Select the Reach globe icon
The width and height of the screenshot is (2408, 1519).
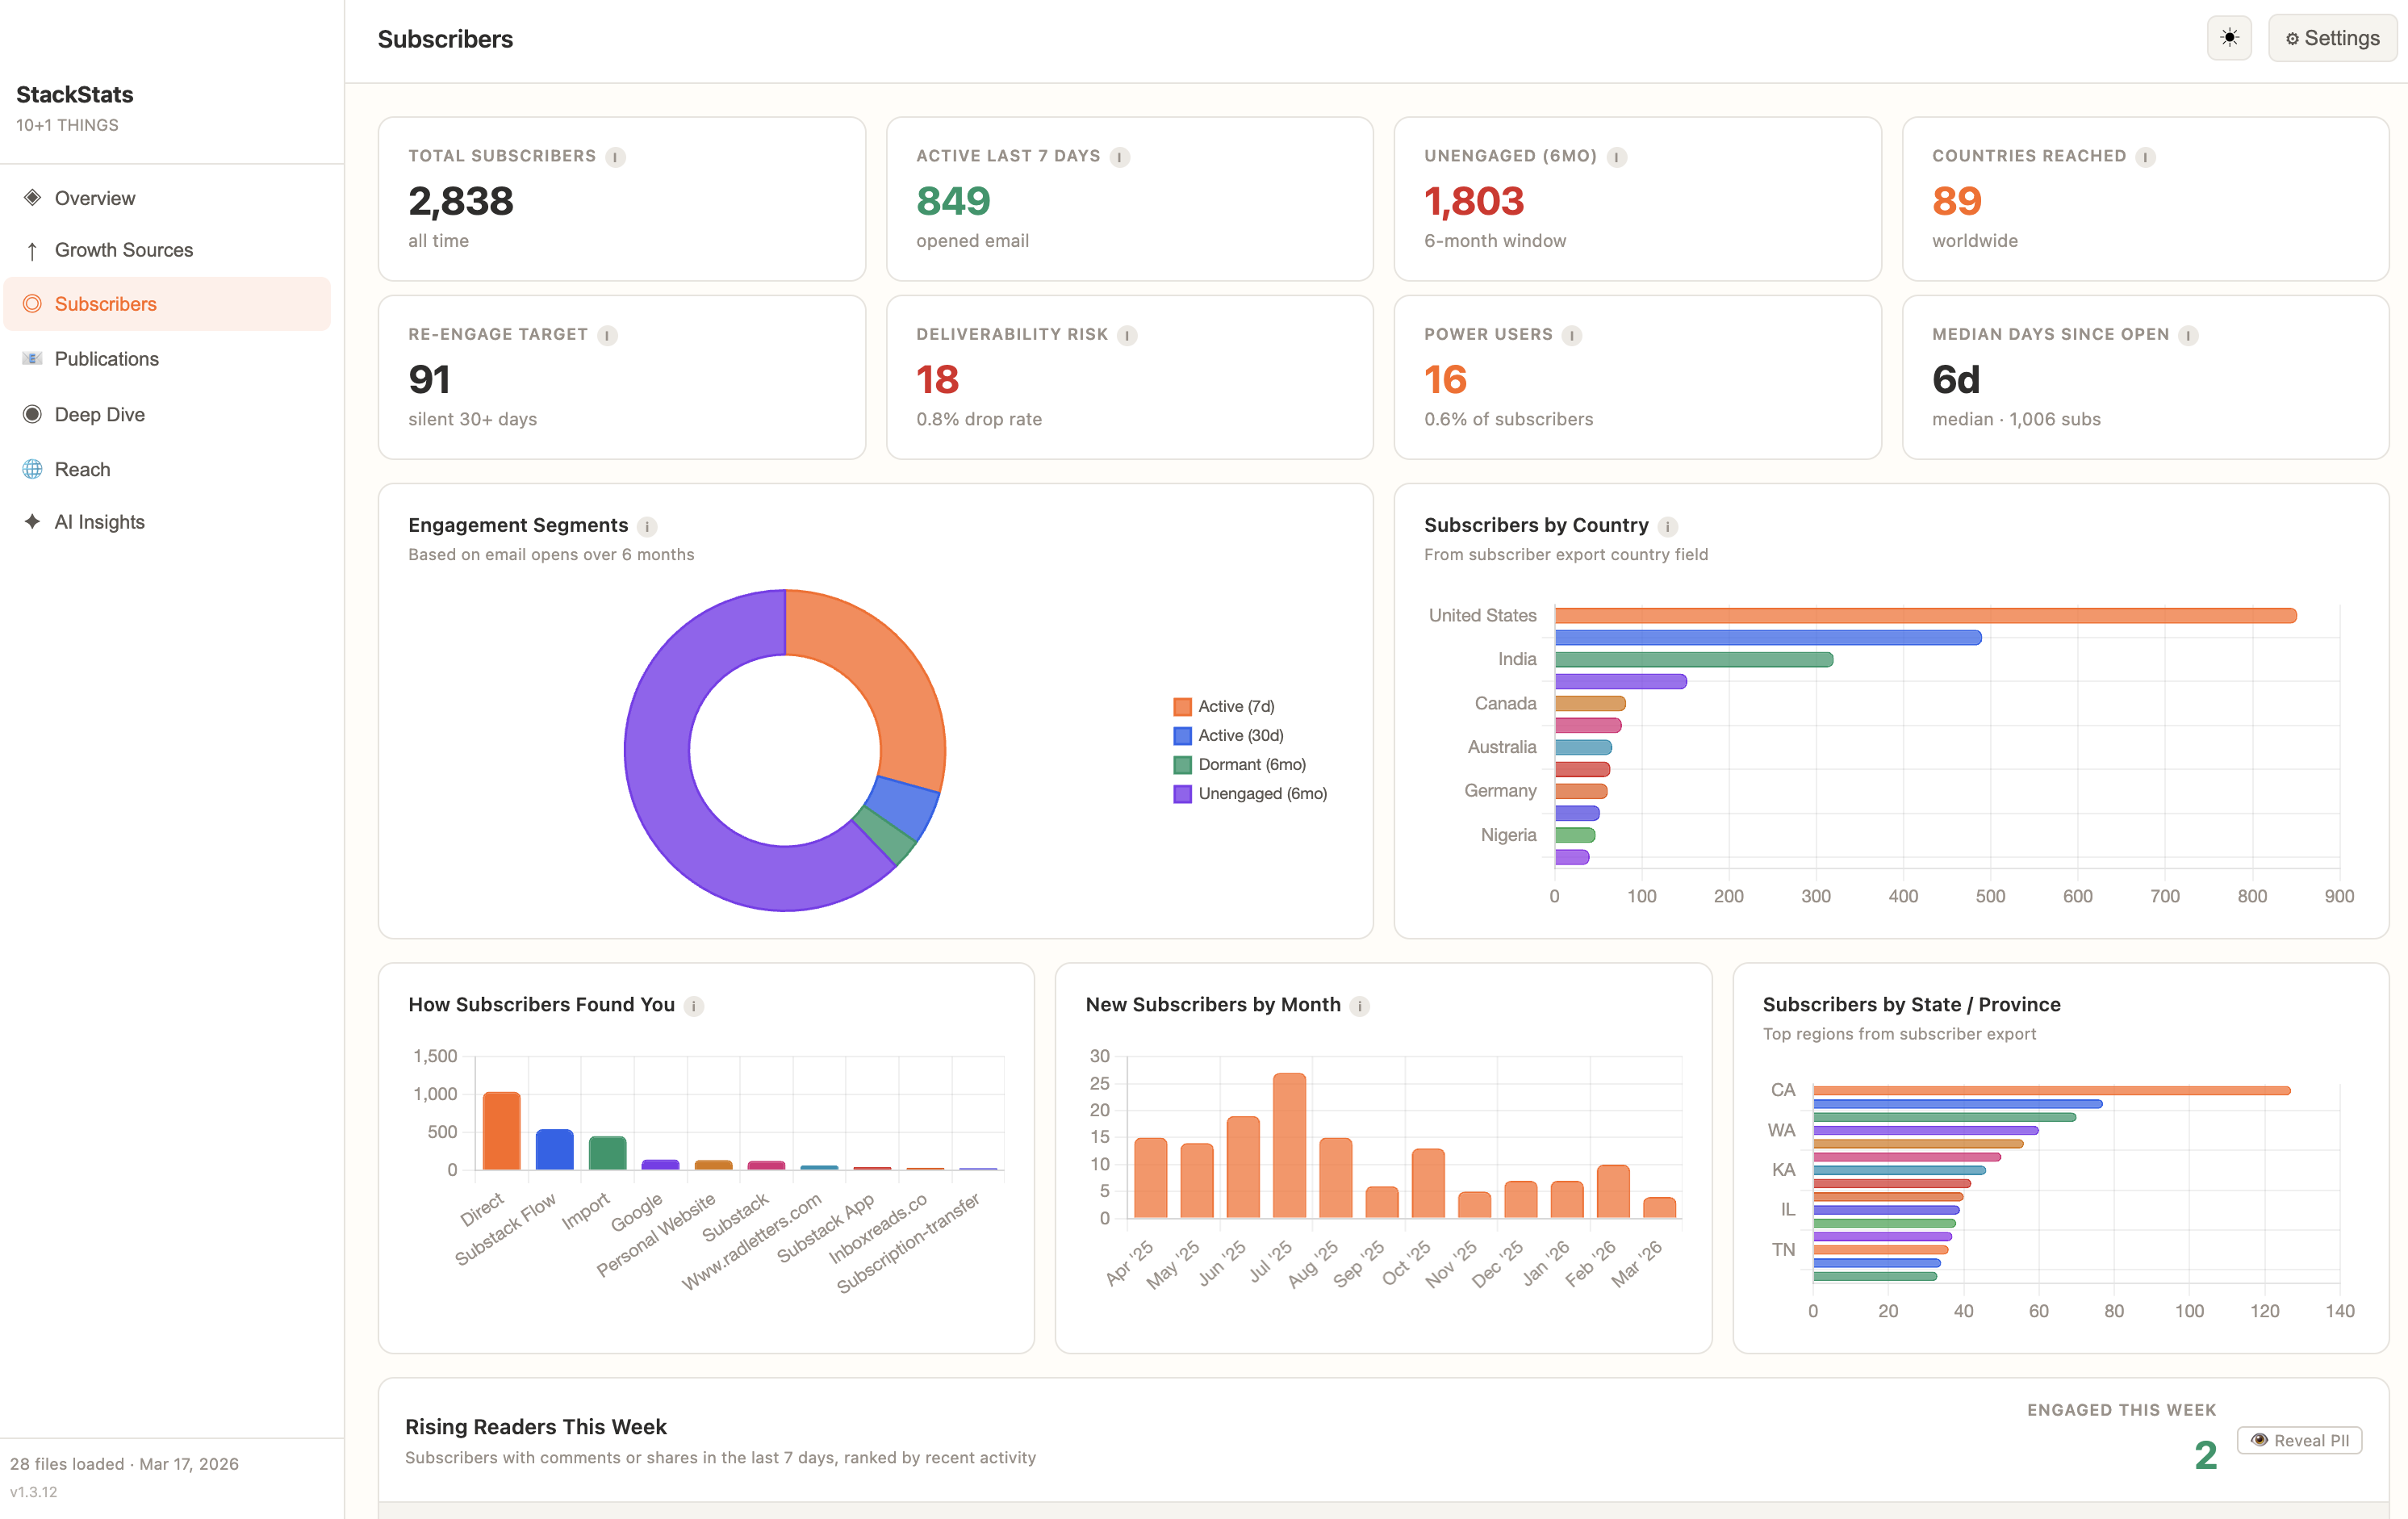33,468
